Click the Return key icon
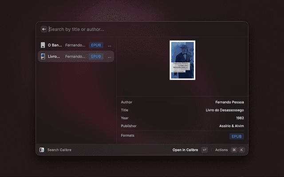 204,150
